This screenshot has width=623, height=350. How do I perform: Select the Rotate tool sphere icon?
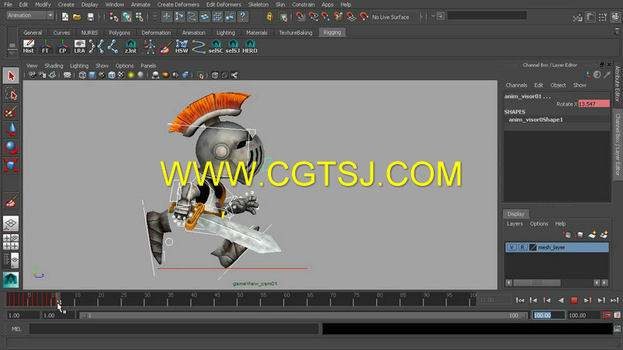(x=11, y=147)
